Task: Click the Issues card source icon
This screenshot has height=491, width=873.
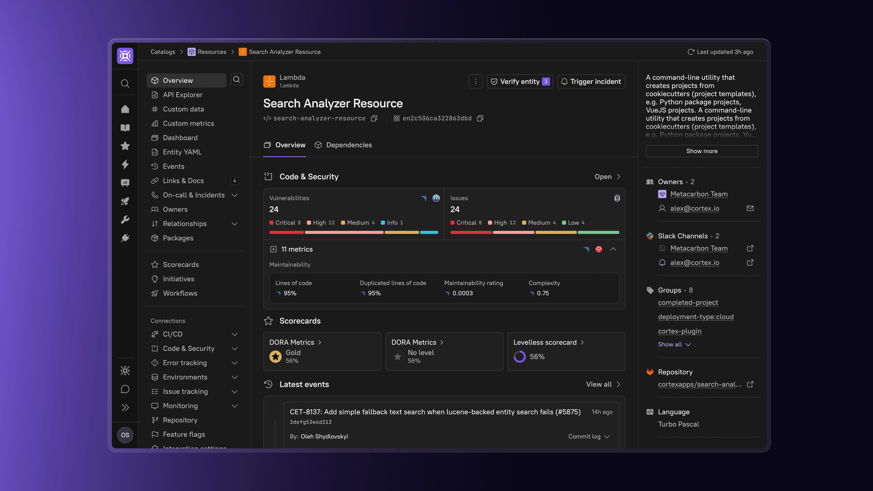Action: point(617,198)
